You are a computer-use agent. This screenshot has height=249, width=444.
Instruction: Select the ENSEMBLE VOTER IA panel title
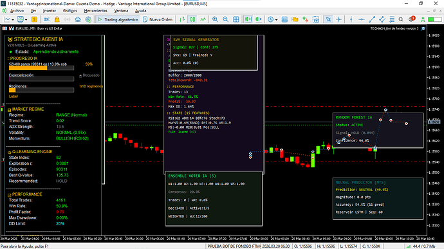[192, 176]
